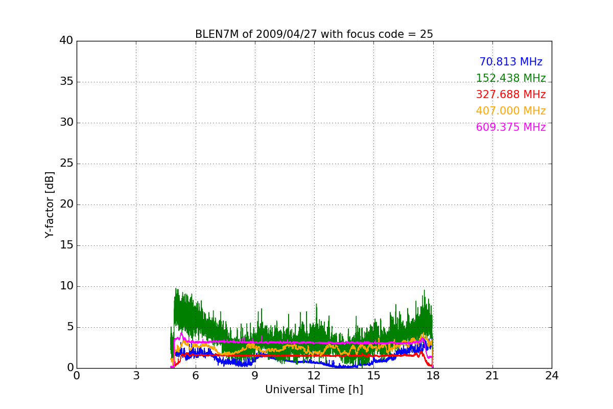Click the y-axis tick label 35
The image size is (613, 409).
pyautogui.click(x=66, y=82)
